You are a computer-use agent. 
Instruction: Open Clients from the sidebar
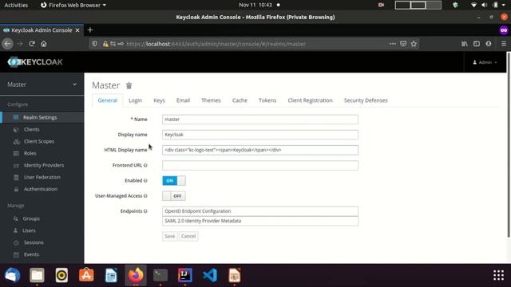[x=32, y=129]
